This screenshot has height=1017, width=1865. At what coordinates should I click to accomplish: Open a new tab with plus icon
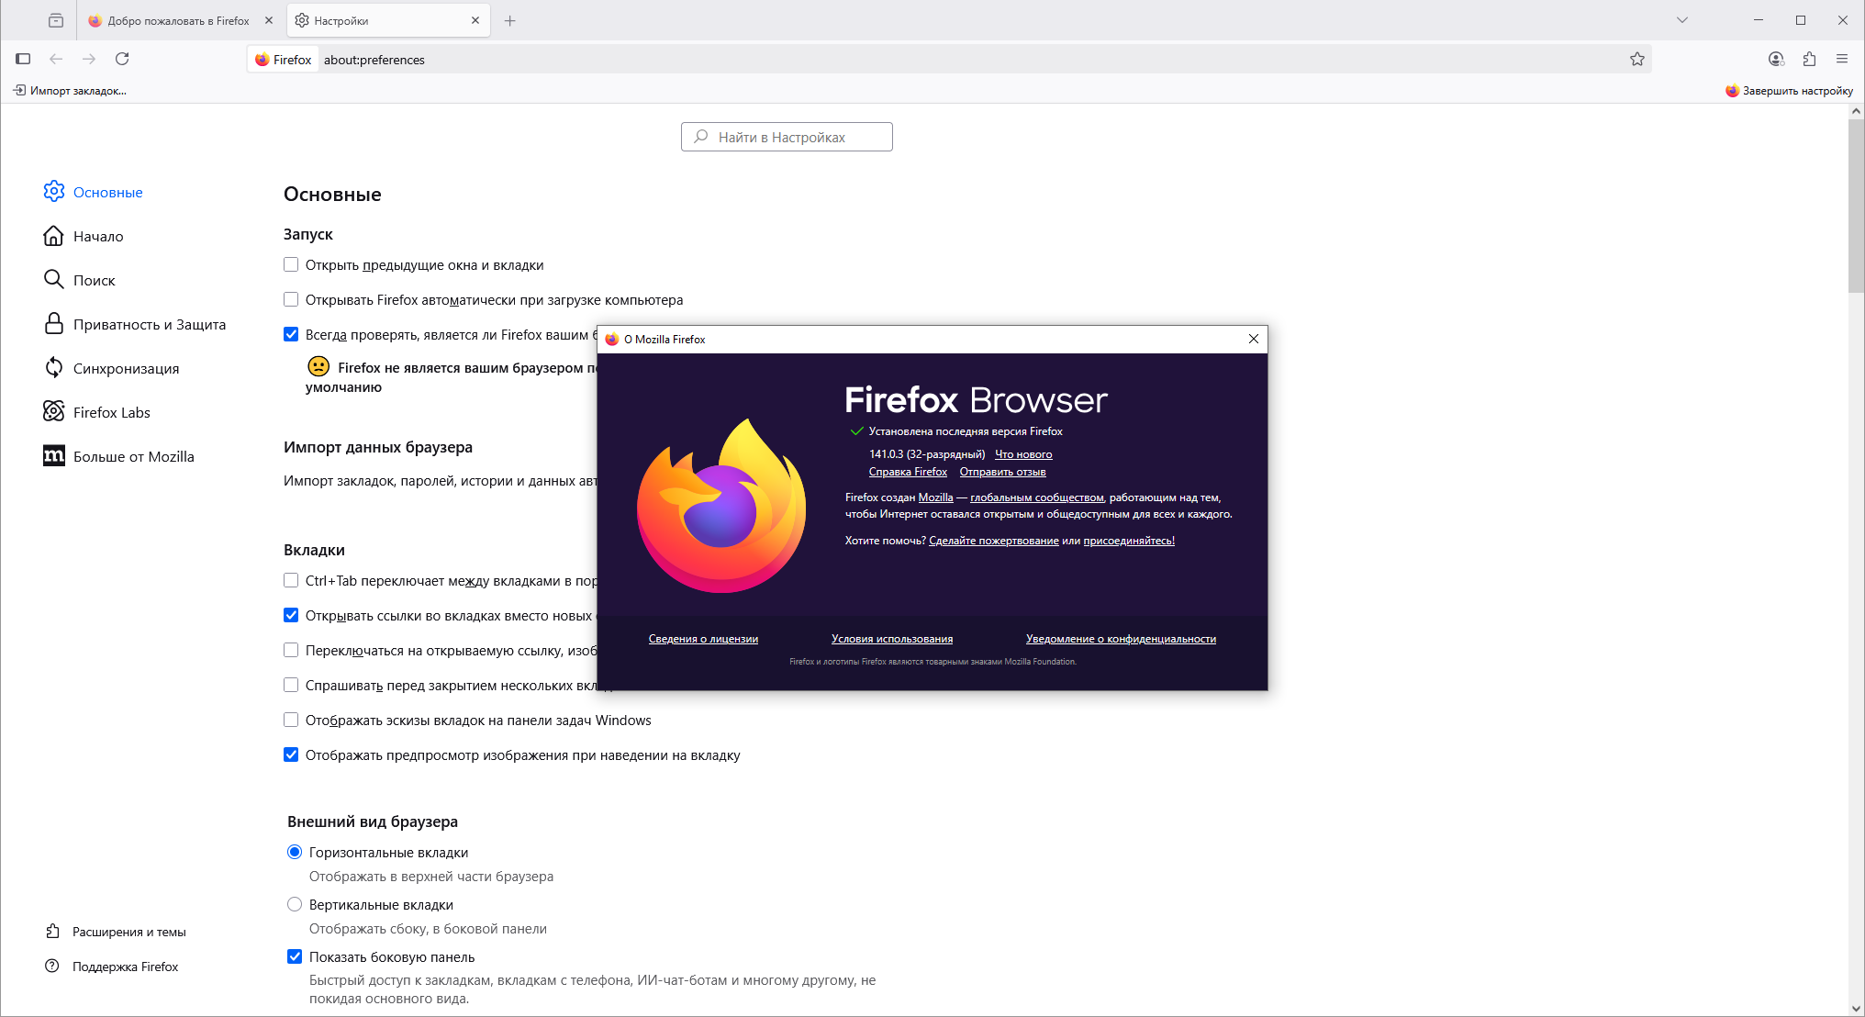[x=510, y=20]
